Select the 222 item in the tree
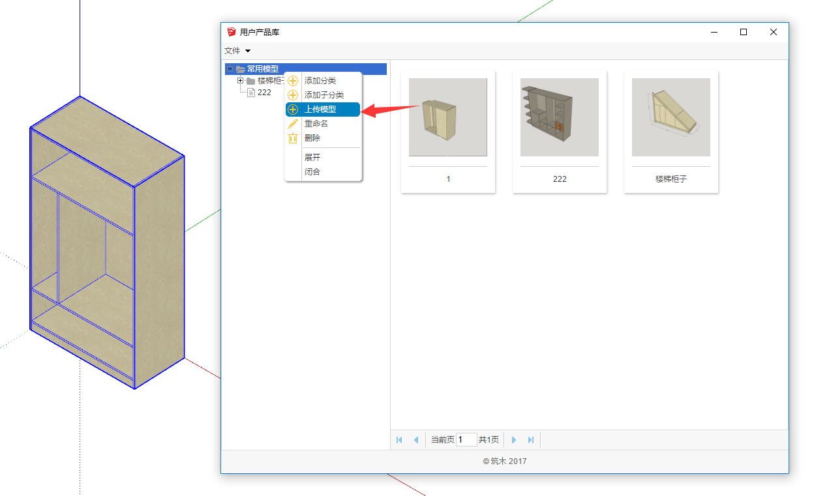The width and height of the screenshot is (814, 496). pyautogui.click(x=264, y=93)
